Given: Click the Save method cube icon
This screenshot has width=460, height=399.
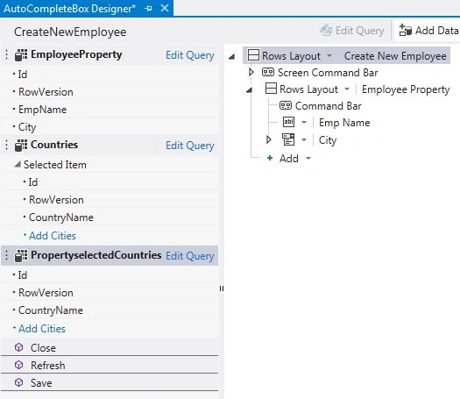Looking at the screenshot, I should [x=18, y=382].
